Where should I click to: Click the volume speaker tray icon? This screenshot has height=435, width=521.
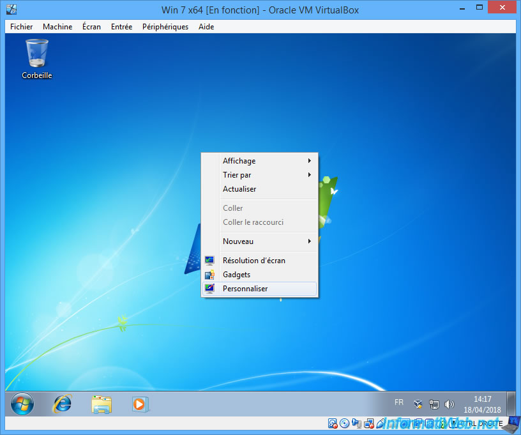[x=449, y=404]
